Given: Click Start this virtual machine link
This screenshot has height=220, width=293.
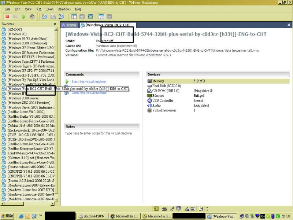Looking at the screenshot, I should point(89,81).
